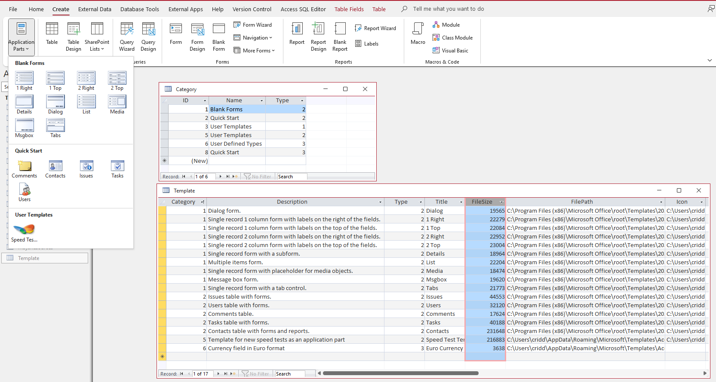Insert the Issues Quick Start part

(x=86, y=169)
